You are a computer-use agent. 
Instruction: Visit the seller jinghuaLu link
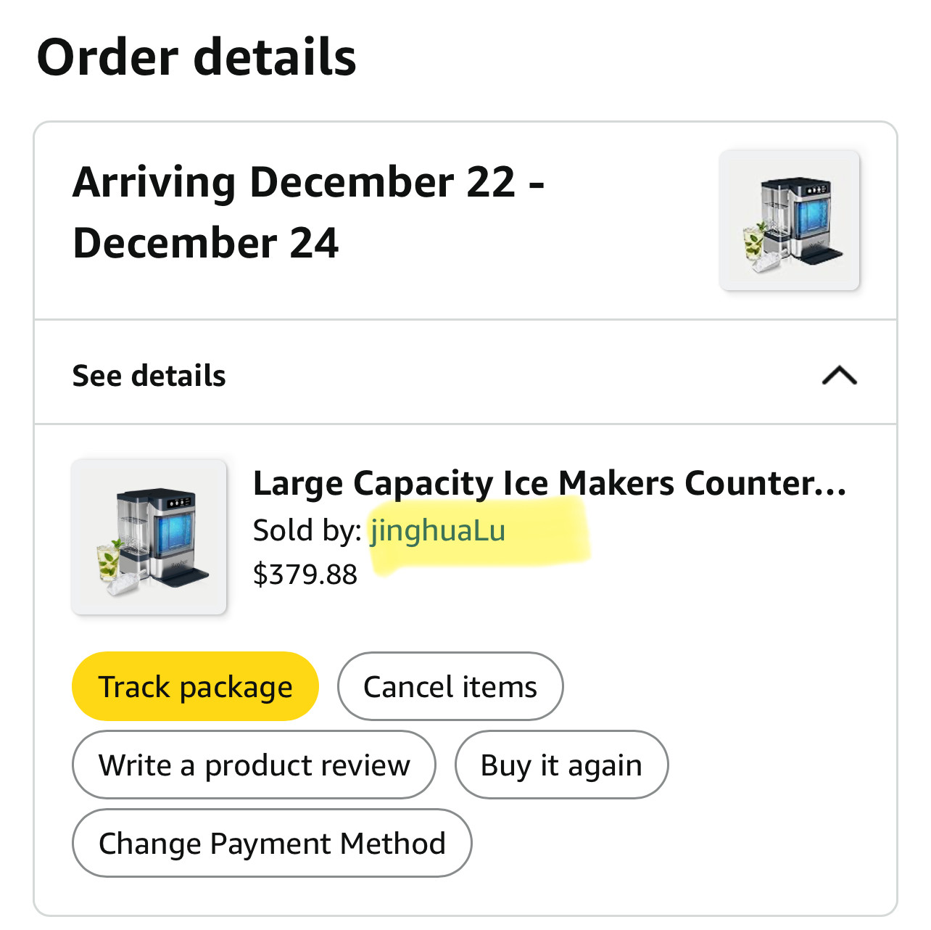pyautogui.click(x=437, y=530)
